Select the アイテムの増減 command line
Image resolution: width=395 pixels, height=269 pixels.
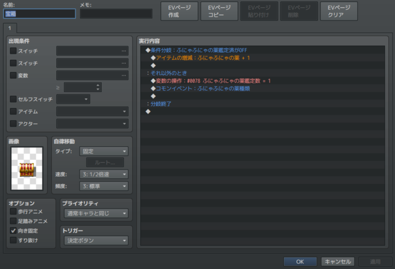(x=262, y=57)
